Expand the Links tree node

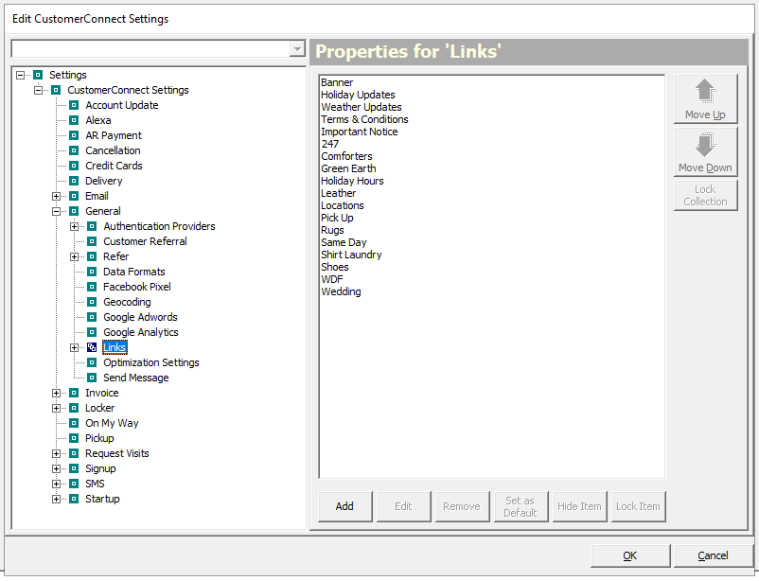click(74, 347)
